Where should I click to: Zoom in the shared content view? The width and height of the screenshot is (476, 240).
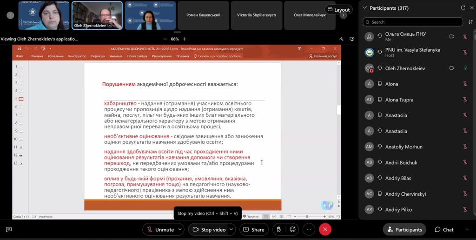184,39
